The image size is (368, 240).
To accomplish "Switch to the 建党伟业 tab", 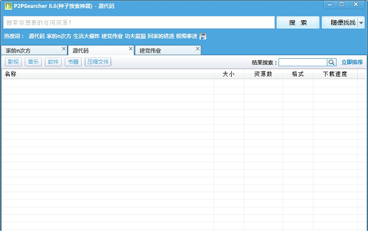I will pos(168,50).
